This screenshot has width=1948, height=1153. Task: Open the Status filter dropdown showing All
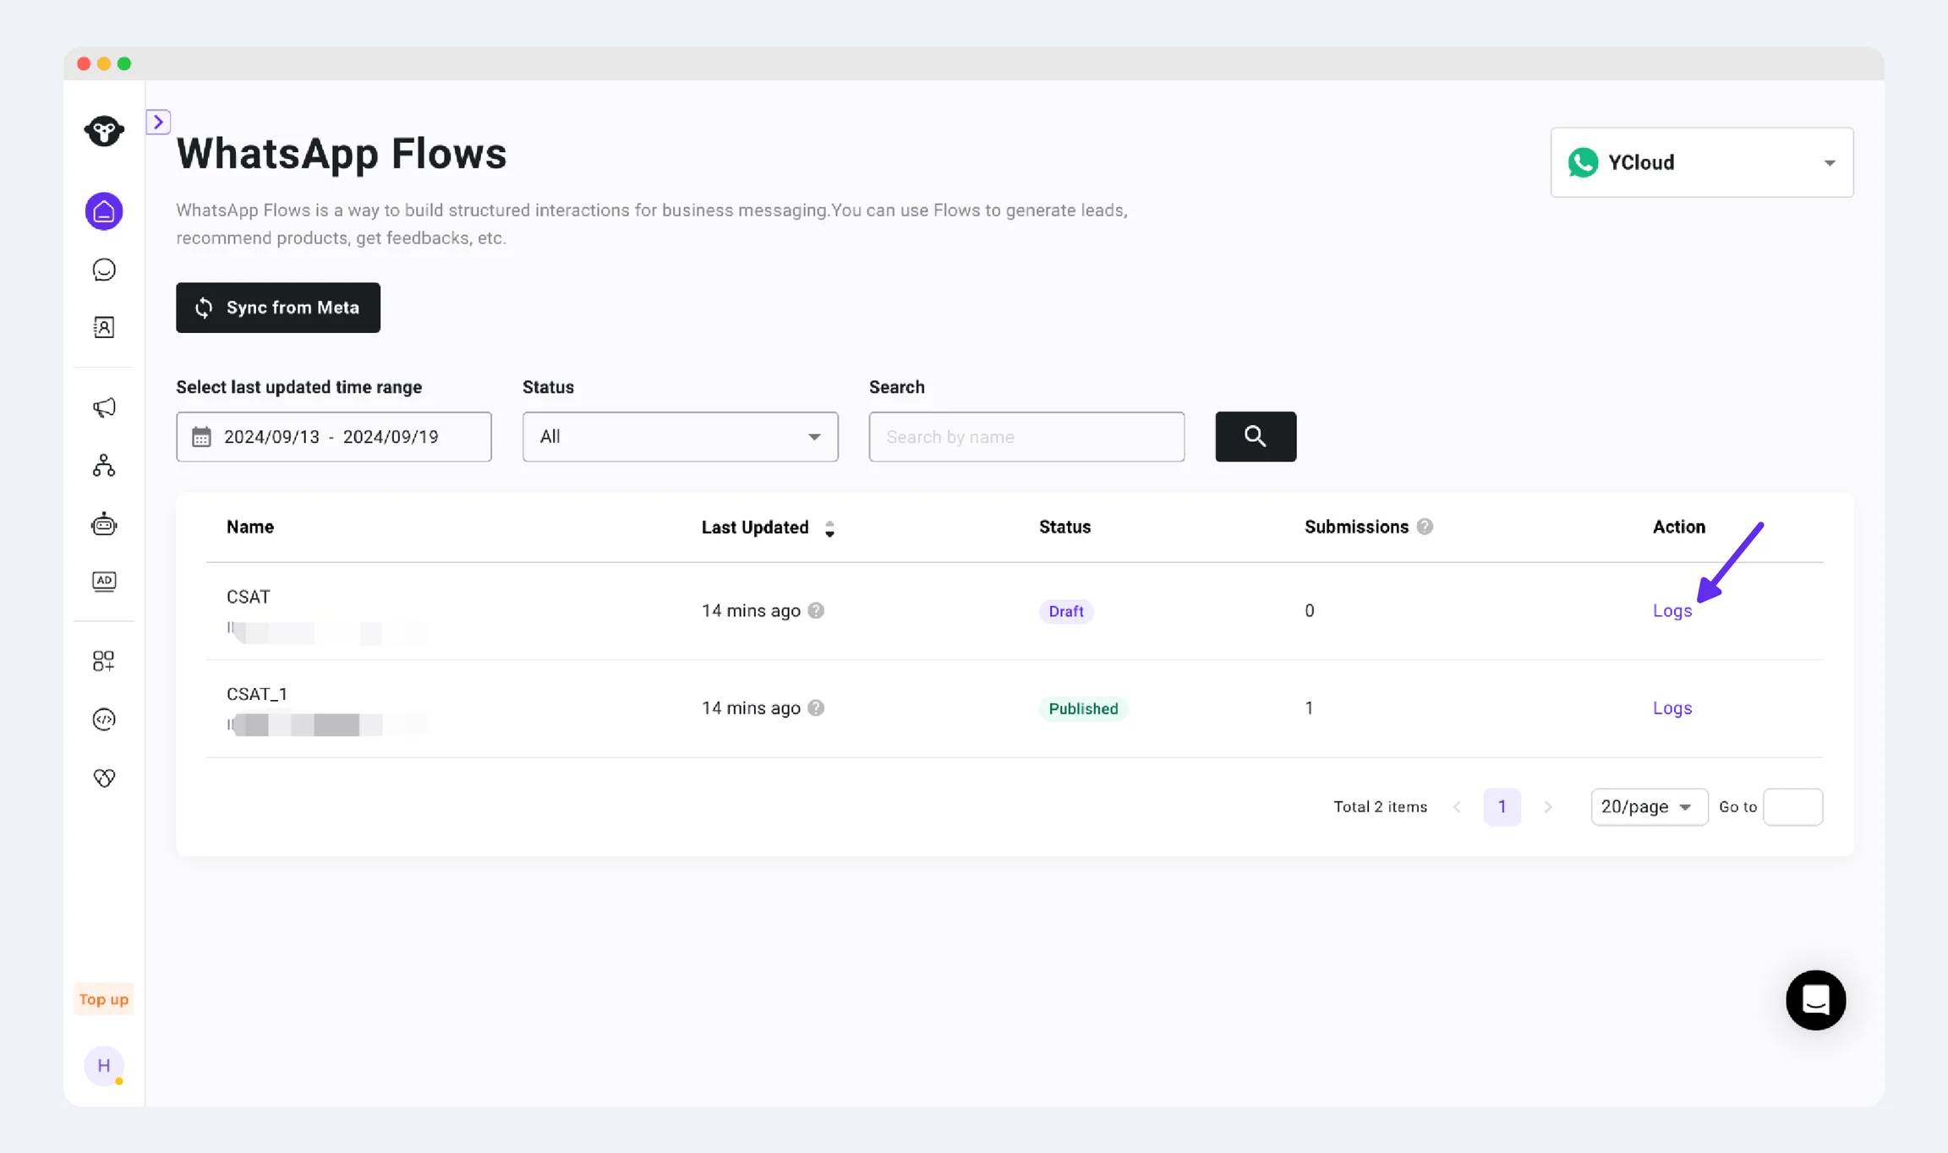681,437
